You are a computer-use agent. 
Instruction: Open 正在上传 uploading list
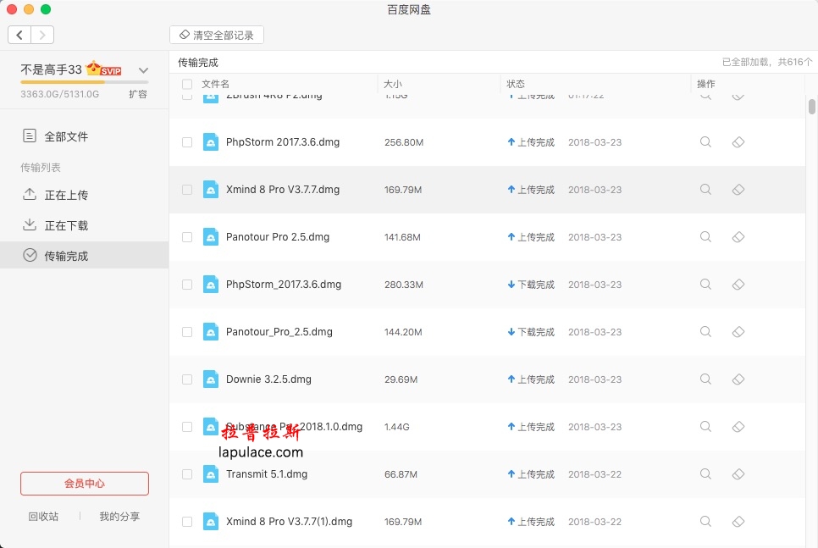tap(66, 195)
